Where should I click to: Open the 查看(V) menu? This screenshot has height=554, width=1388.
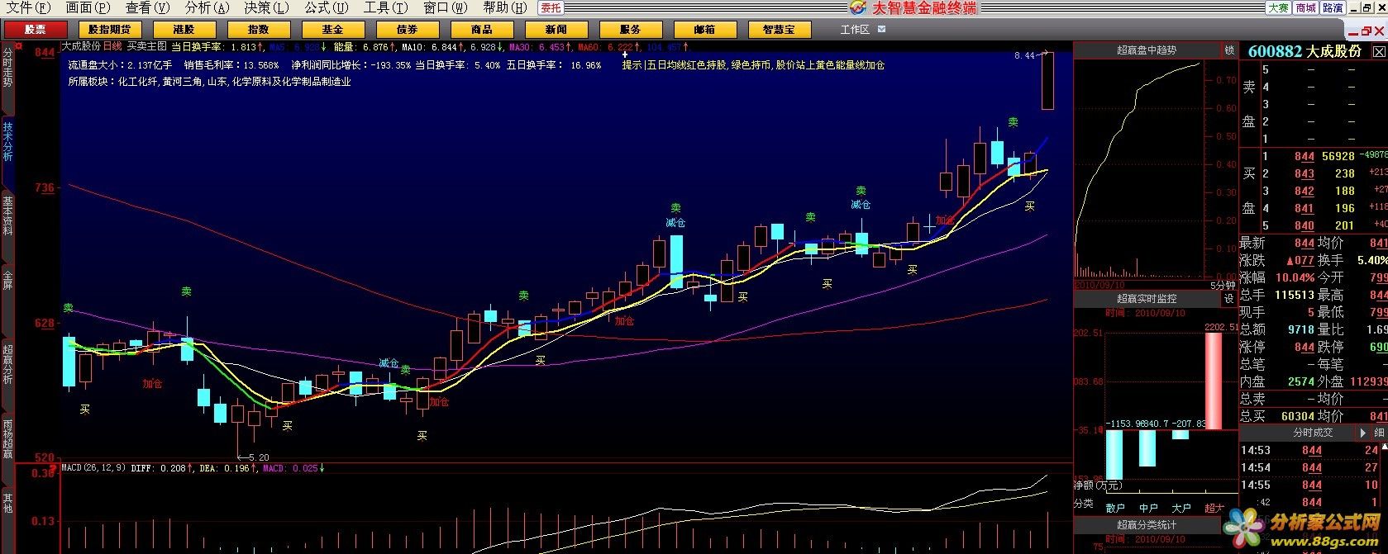147,7
